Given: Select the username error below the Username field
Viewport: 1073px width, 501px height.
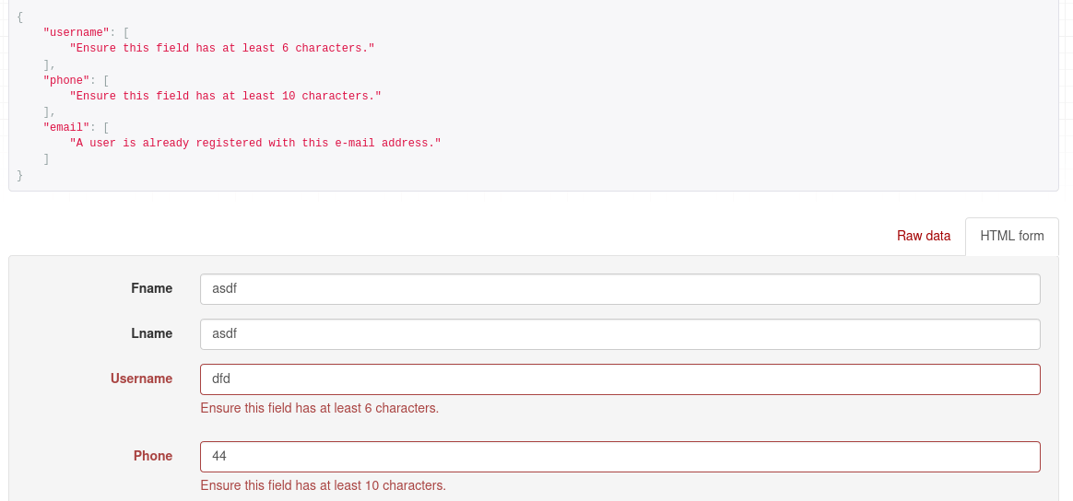Looking at the screenshot, I should [x=320, y=409].
